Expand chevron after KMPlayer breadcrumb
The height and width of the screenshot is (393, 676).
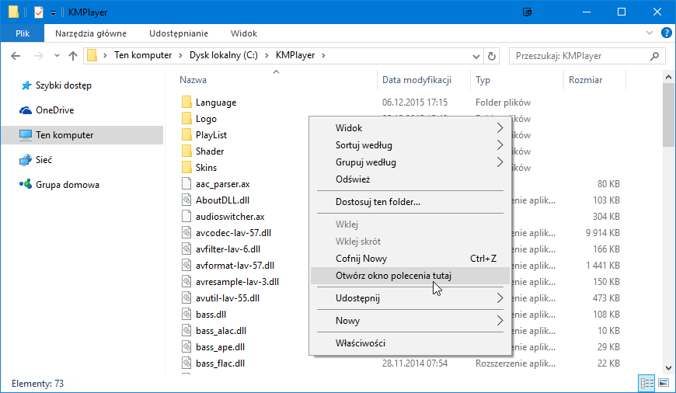[x=323, y=56]
